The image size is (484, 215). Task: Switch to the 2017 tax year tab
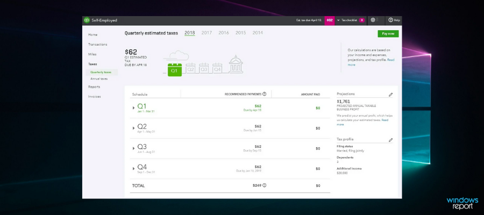coord(207,33)
